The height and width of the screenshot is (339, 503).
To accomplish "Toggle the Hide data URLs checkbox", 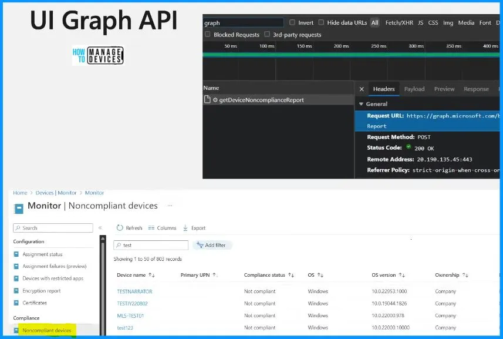I will (x=321, y=22).
